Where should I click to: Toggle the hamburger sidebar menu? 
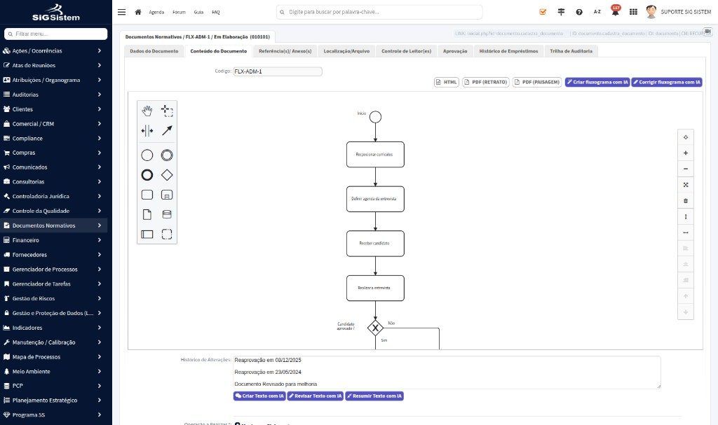(x=121, y=12)
